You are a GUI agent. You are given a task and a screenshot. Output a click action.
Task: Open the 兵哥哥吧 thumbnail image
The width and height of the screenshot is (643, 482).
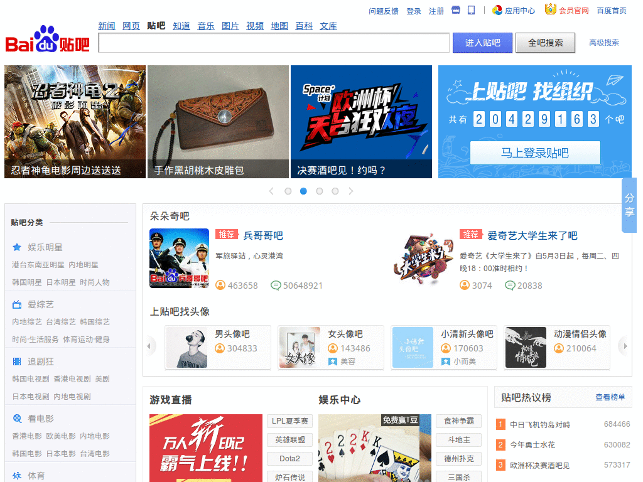click(x=179, y=258)
